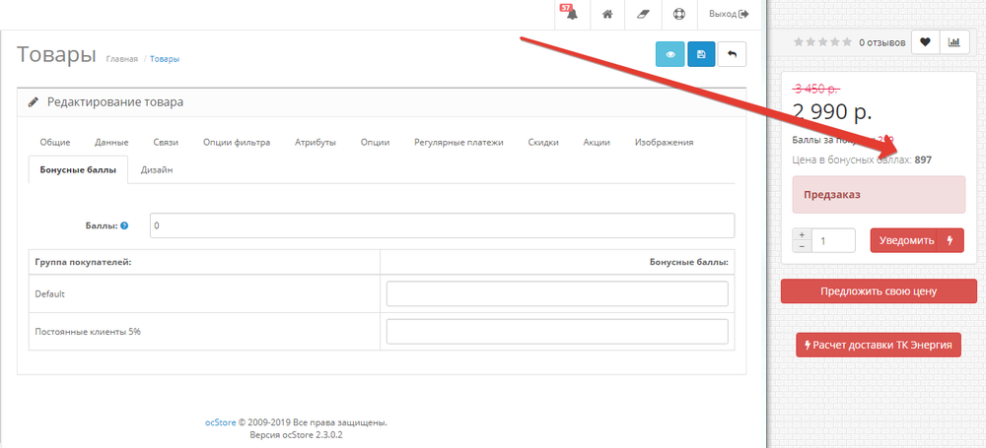Viewport: 986px width, 448px height.
Task: Click the back arrow button
Action: [732, 54]
